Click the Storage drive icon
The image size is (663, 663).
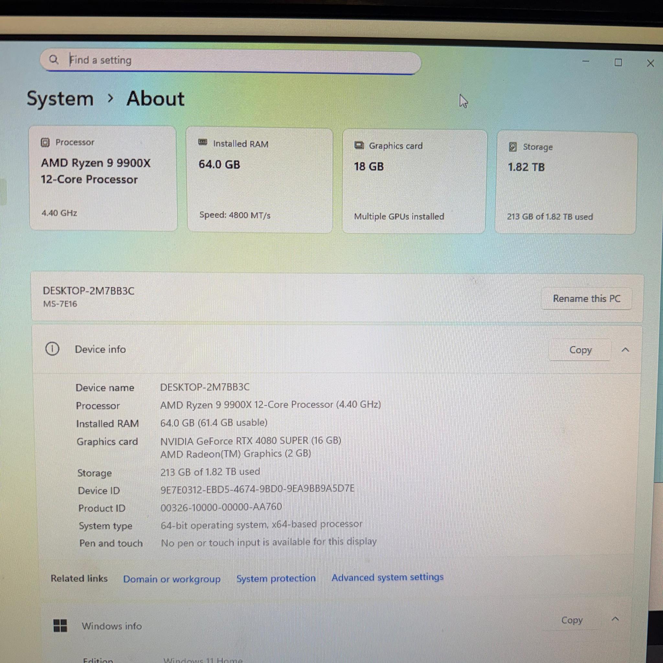click(x=512, y=147)
